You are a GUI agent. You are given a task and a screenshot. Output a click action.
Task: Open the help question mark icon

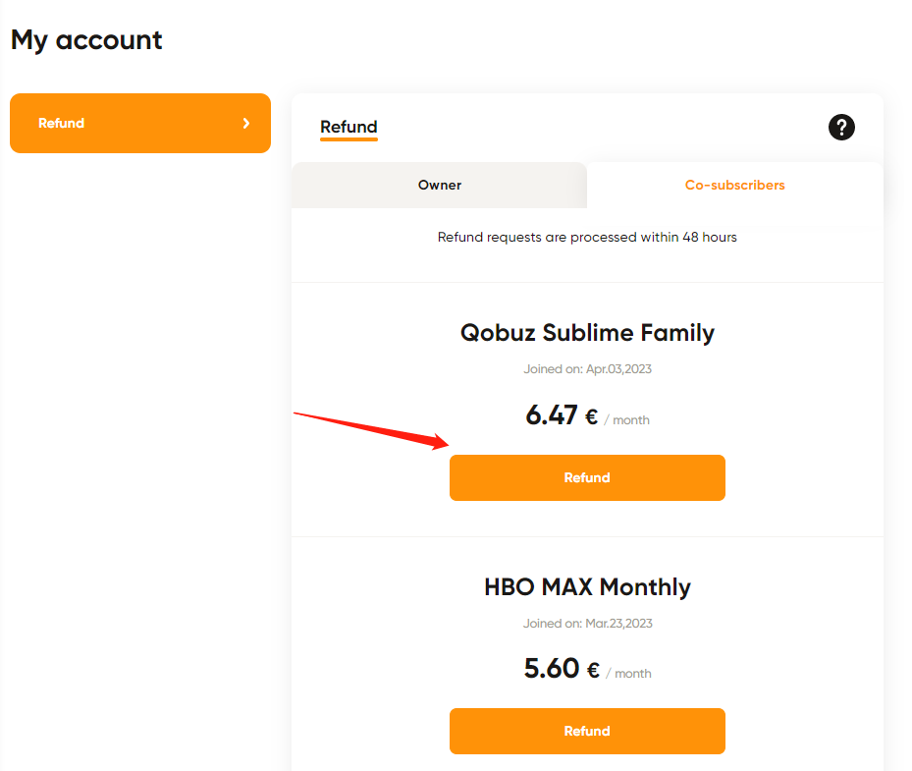[841, 127]
